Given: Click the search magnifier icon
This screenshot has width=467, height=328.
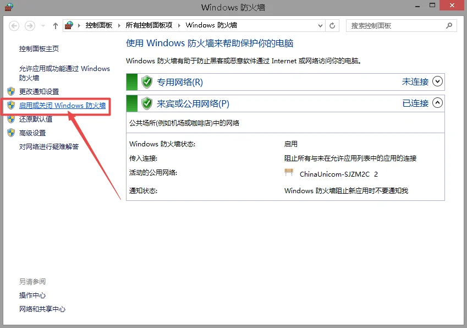Looking at the screenshot, I should 449,26.
